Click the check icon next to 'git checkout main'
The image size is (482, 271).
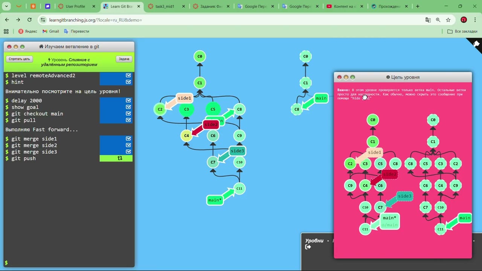coord(128,114)
